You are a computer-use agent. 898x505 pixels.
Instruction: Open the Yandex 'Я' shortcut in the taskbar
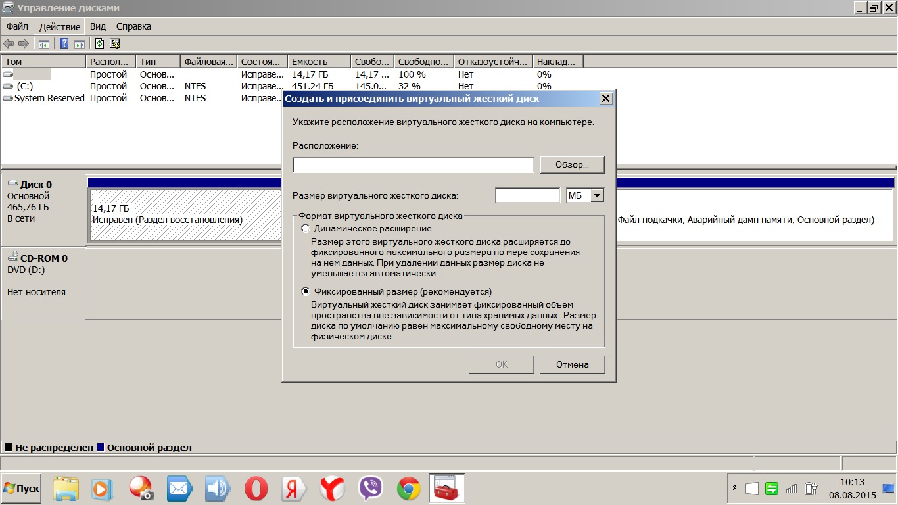[294, 489]
